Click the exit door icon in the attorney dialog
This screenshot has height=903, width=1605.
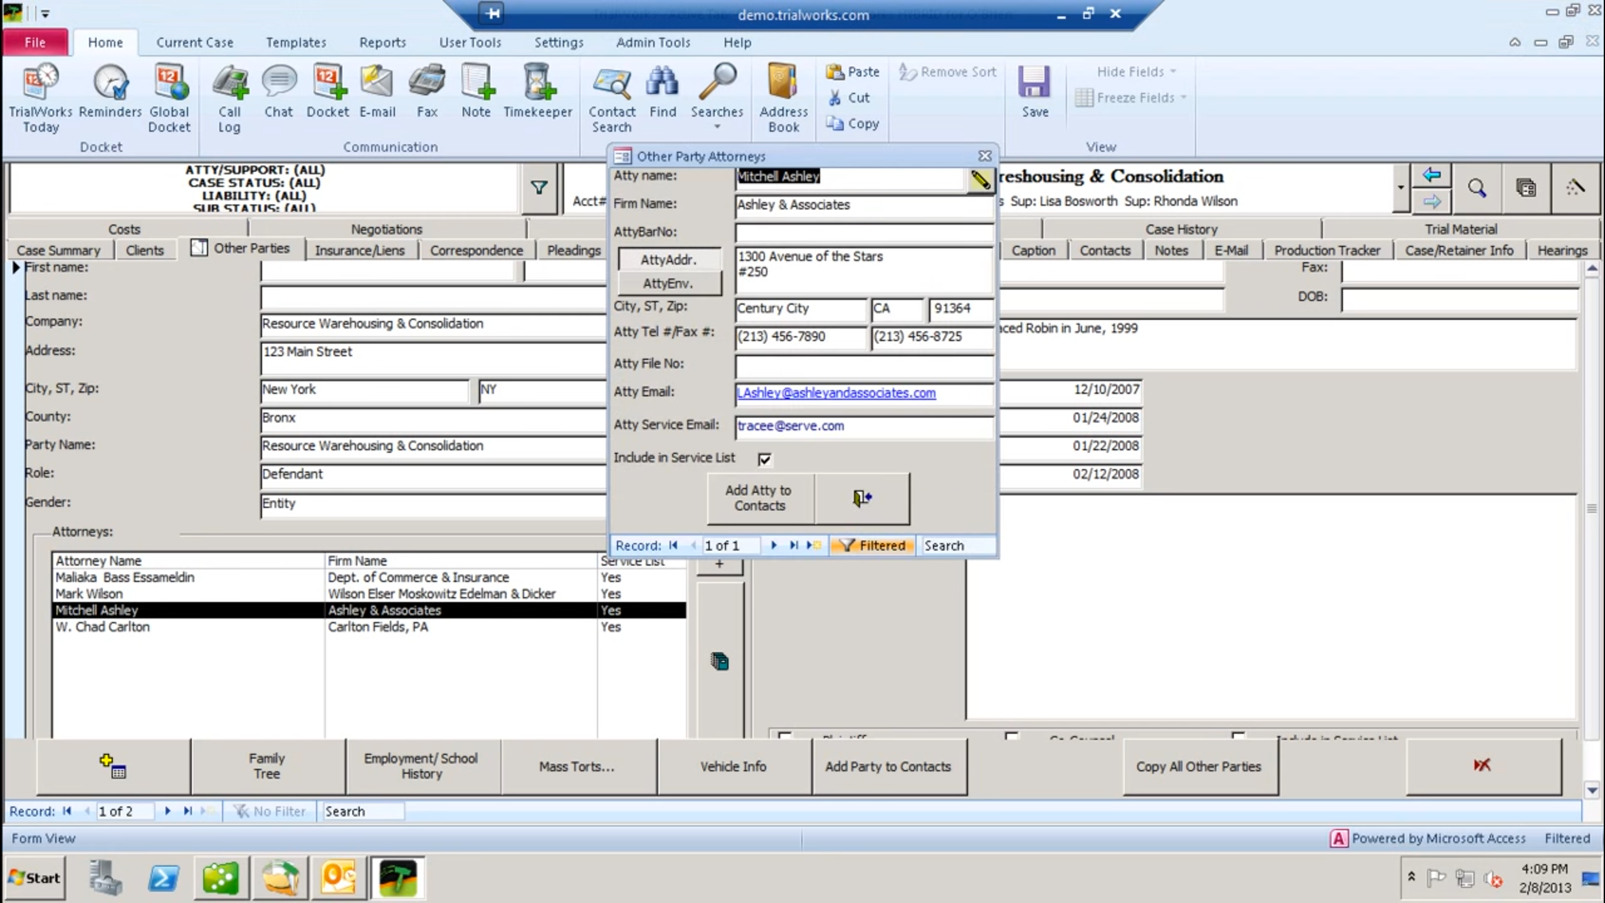pyautogui.click(x=862, y=498)
